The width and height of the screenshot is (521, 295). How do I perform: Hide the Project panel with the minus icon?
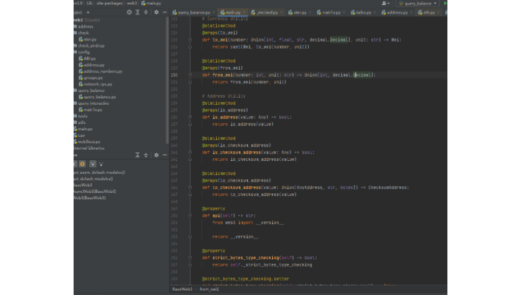point(165,12)
